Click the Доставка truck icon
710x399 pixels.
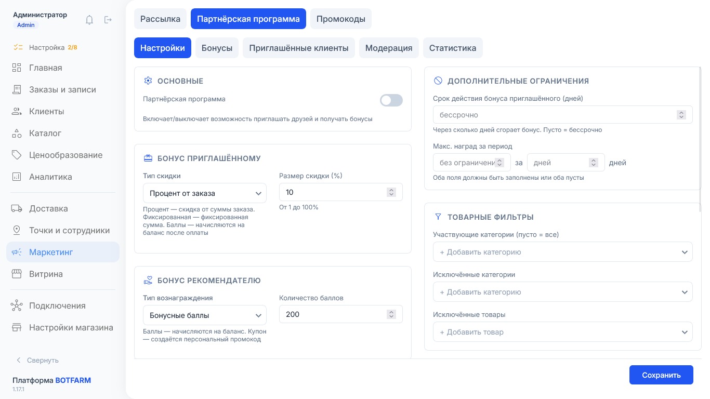17,208
